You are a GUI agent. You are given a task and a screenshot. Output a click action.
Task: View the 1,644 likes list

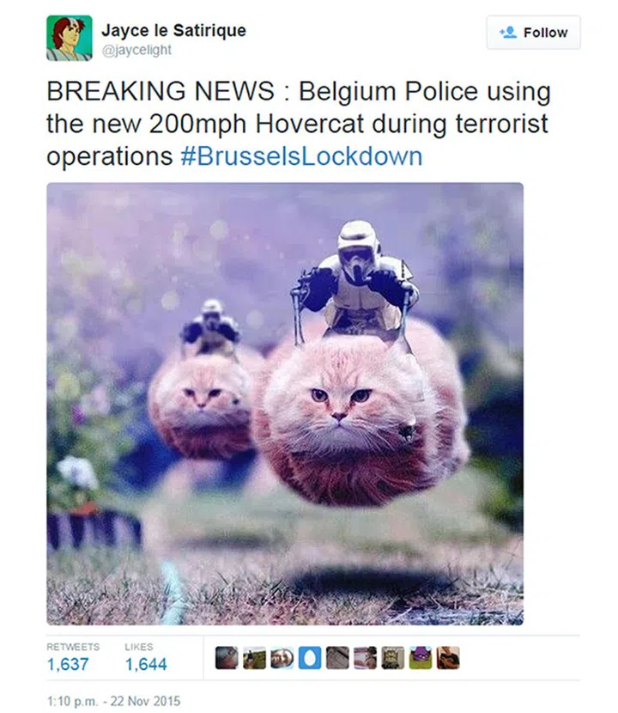[x=146, y=657]
